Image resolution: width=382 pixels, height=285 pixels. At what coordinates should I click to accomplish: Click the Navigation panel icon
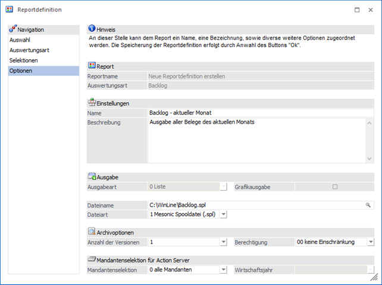[12, 29]
